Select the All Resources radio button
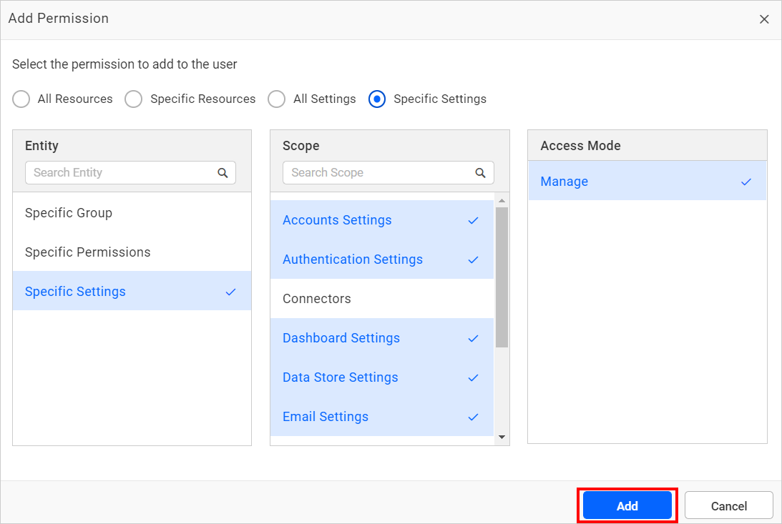The image size is (782, 524). (x=21, y=99)
